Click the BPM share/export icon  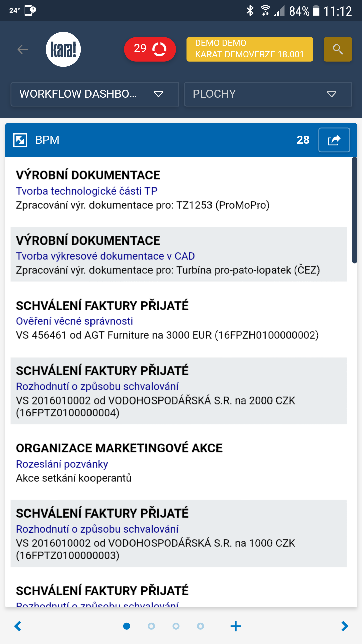click(x=334, y=140)
